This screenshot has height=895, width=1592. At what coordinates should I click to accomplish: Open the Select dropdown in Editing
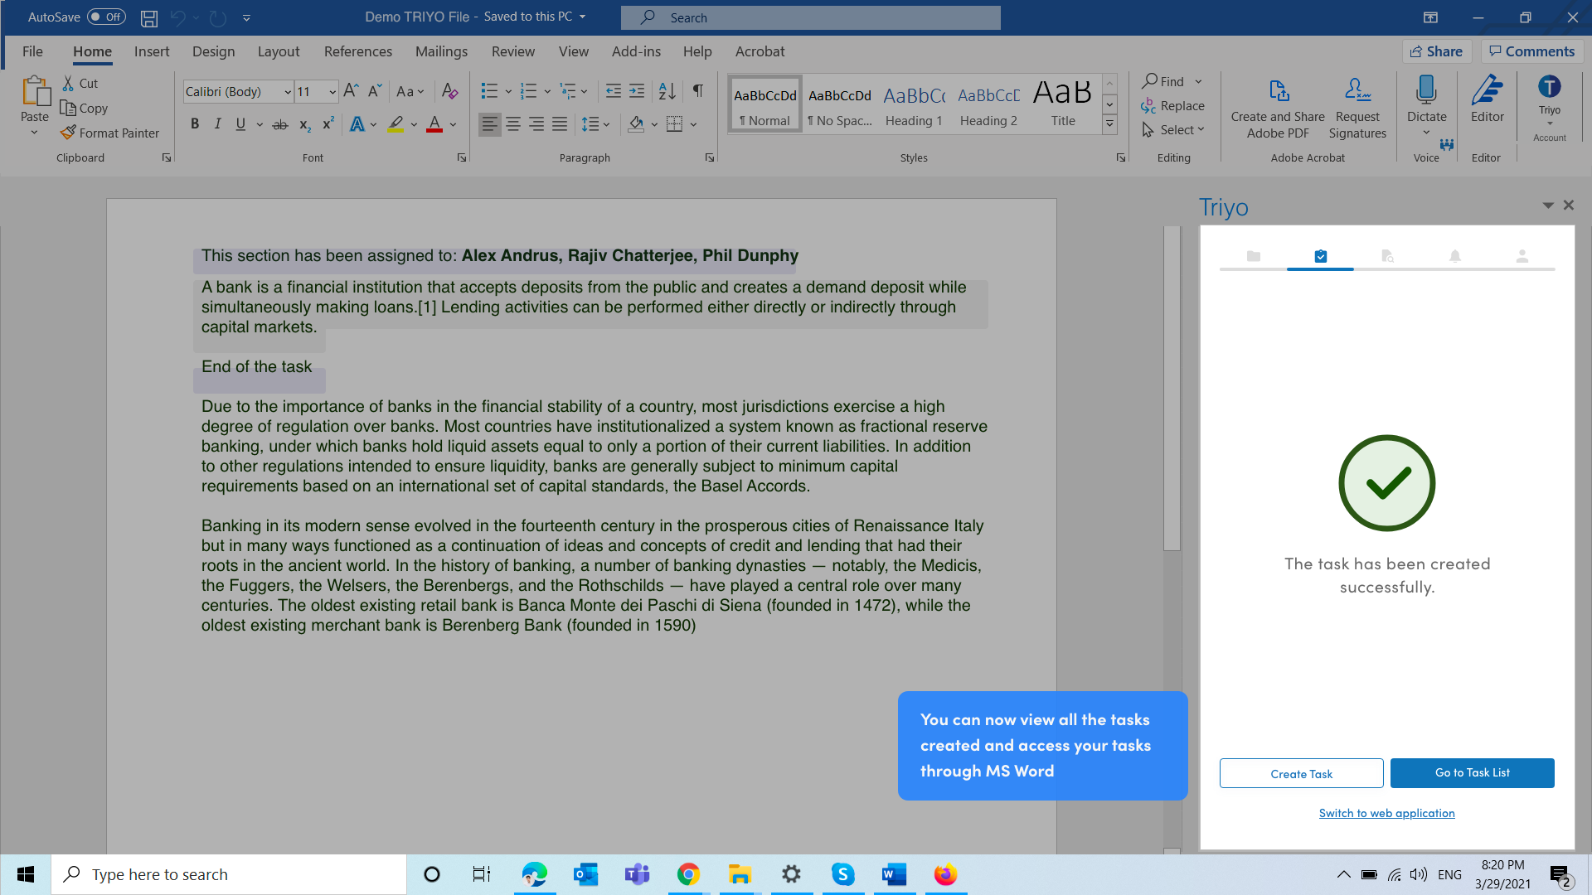[x=1172, y=130]
